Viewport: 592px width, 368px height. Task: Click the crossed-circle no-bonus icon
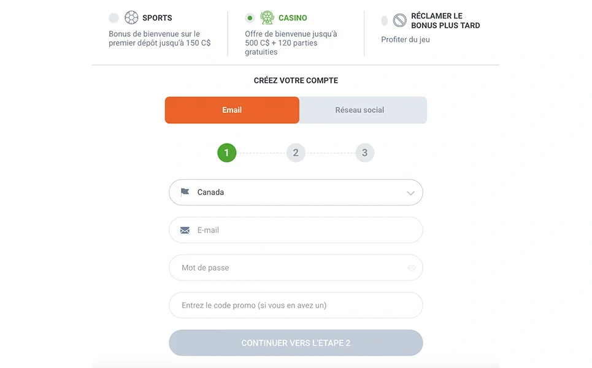pos(399,21)
